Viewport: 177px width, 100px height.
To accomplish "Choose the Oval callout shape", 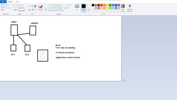I will coord(58,10).
